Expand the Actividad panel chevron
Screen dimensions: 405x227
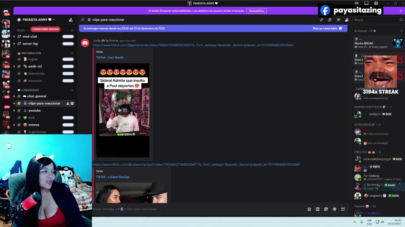click(x=402, y=31)
